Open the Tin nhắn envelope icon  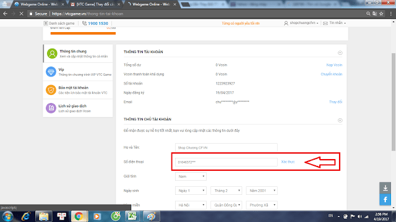[x=325, y=23]
